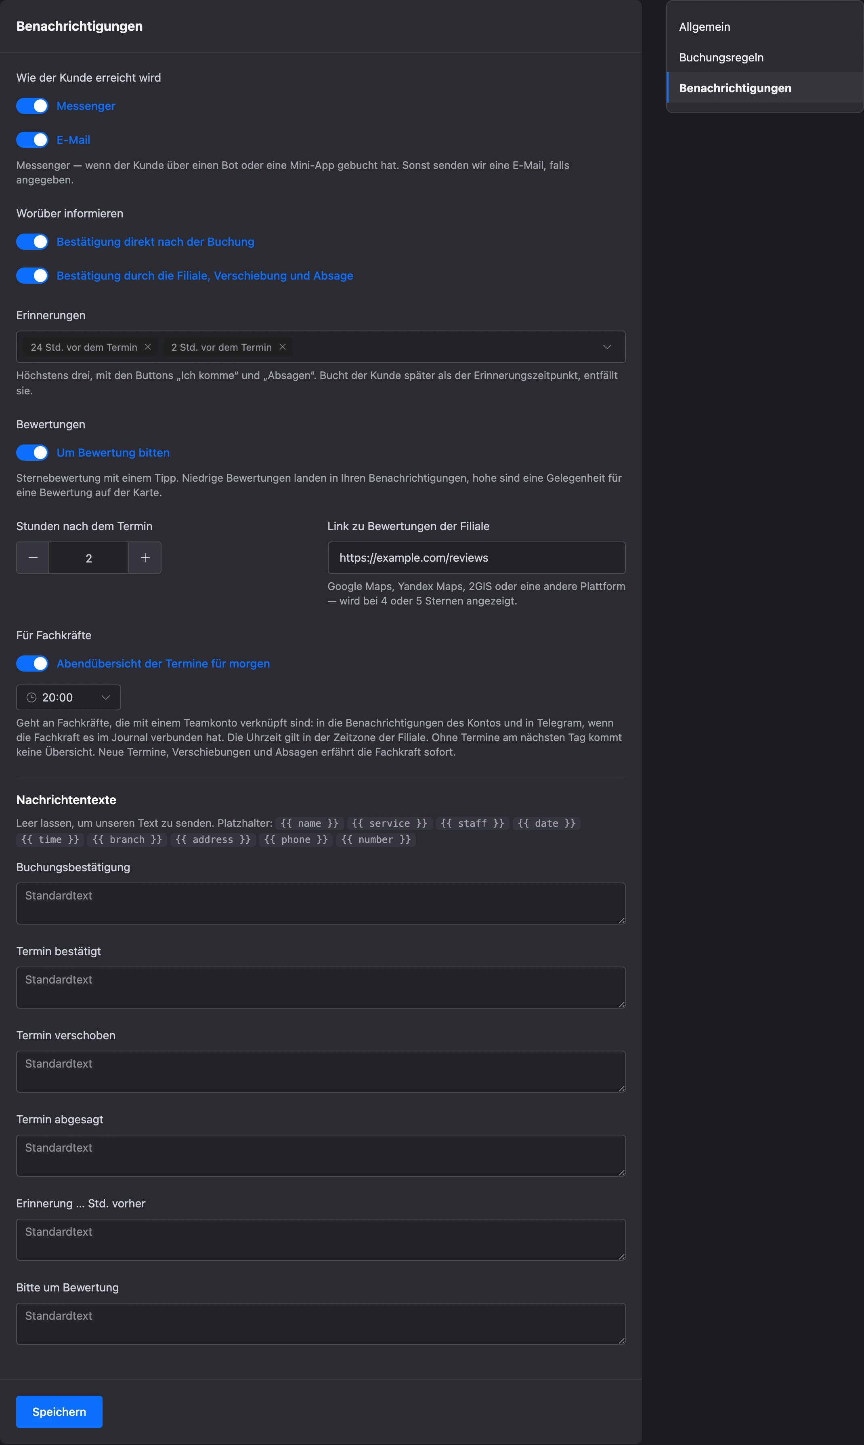
Task: Expand the Erinnerungen dropdown chevron
Action: (x=607, y=347)
